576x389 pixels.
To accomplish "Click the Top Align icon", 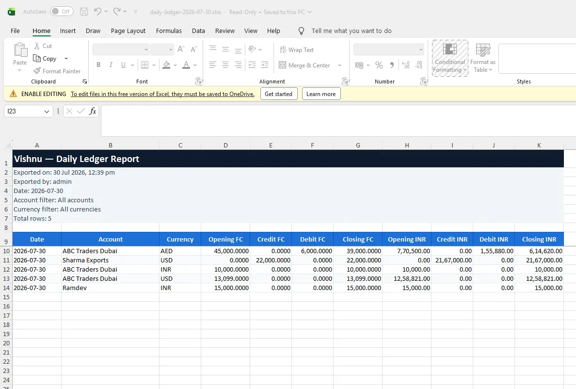I will [x=213, y=49].
